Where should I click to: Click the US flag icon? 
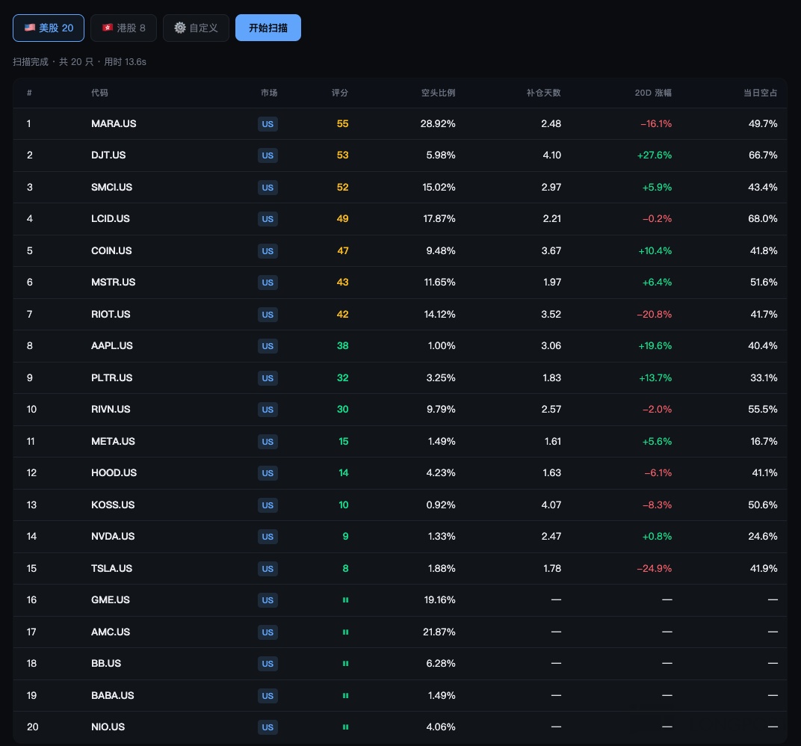coord(30,28)
